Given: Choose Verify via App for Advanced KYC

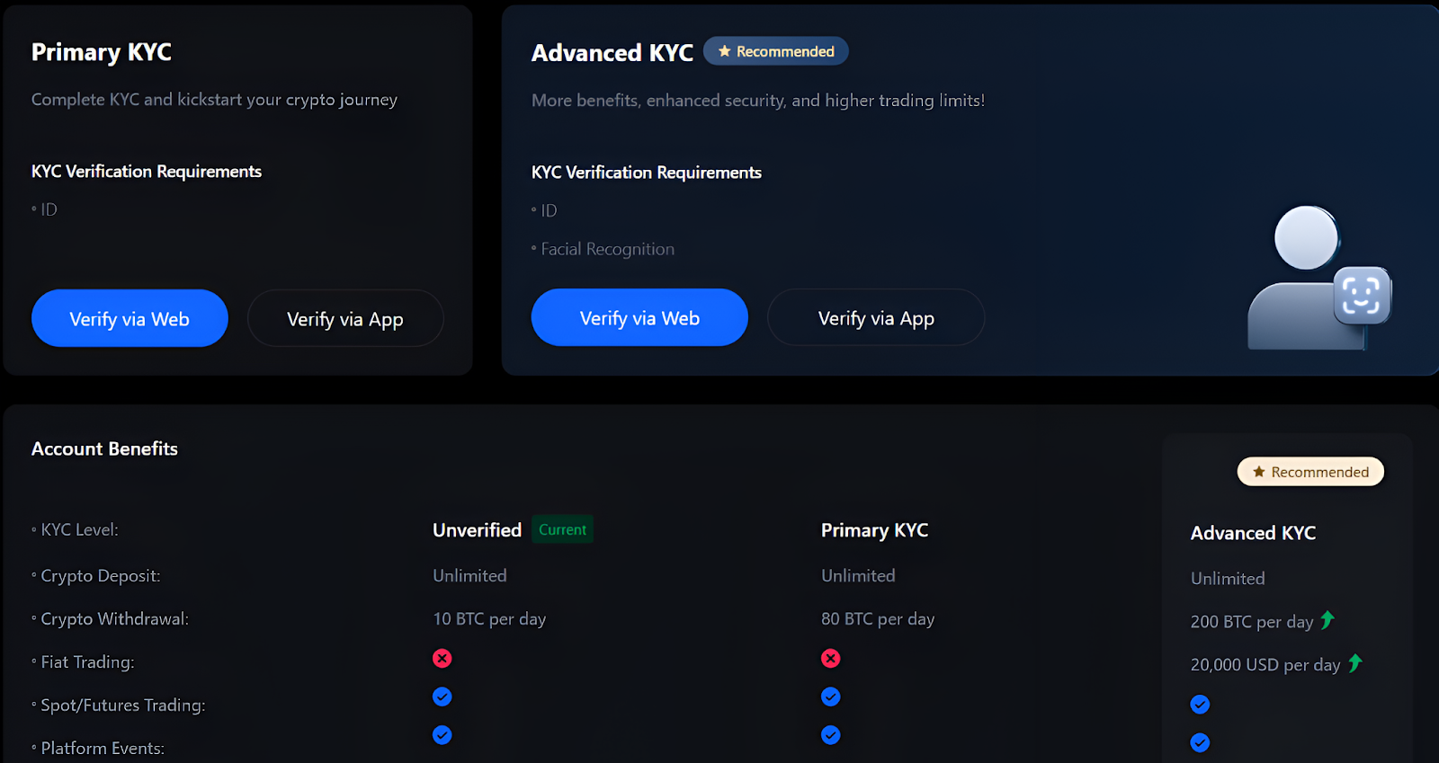Looking at the screenshot, I should [876, 317].
